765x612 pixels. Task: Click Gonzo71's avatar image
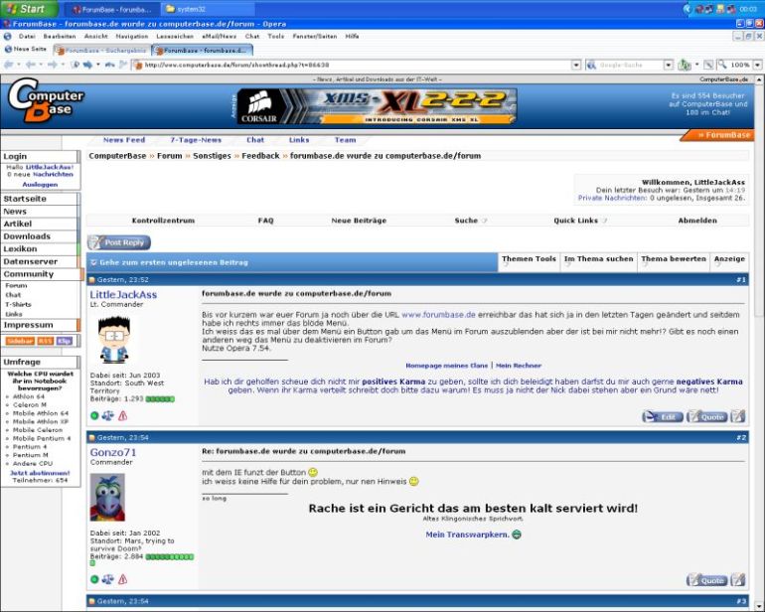[x=107, y=498]
